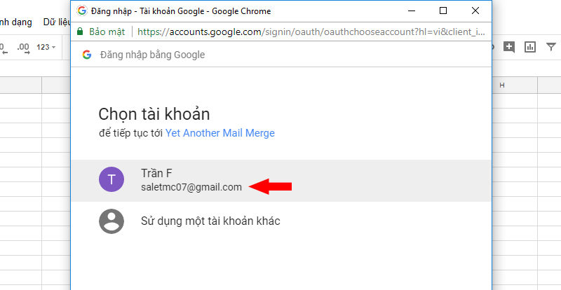The image size is (561, 290).
Task: Click the increase decimal places .00 icon
Action: pos(24,48)
